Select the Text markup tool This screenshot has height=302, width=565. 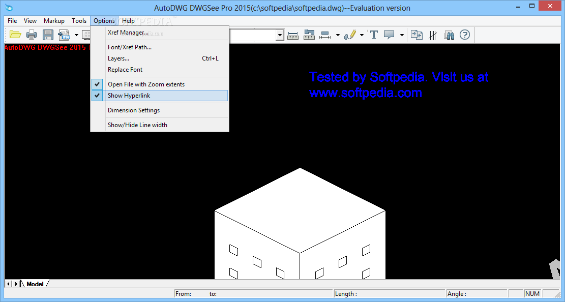pos(374,35)
